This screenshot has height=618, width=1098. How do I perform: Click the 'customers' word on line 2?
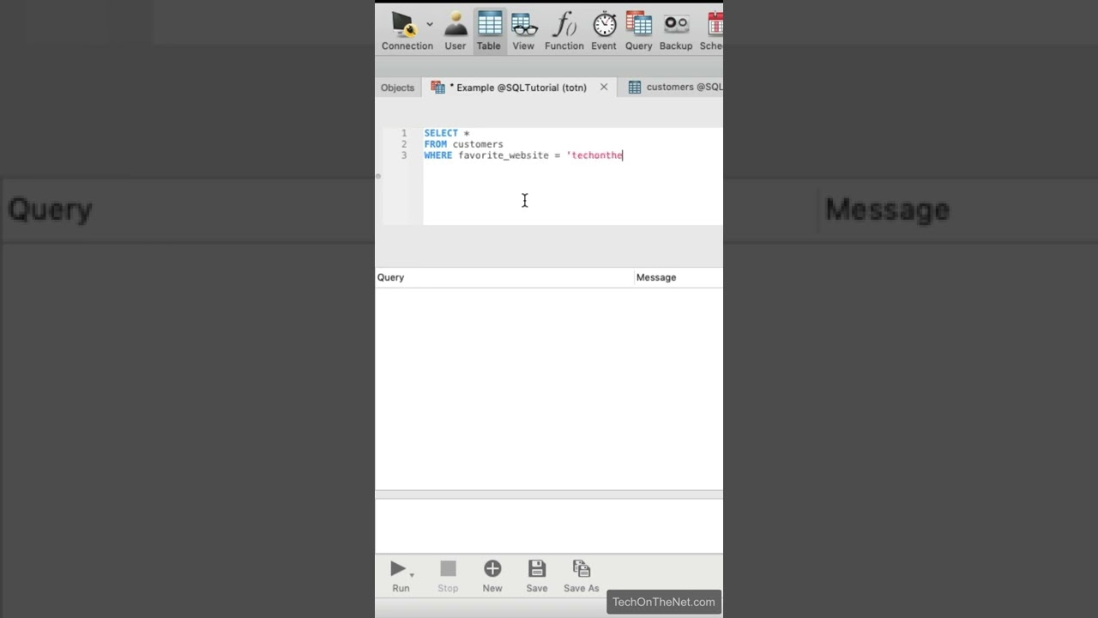pyautogui.click(x=478, y=144)
